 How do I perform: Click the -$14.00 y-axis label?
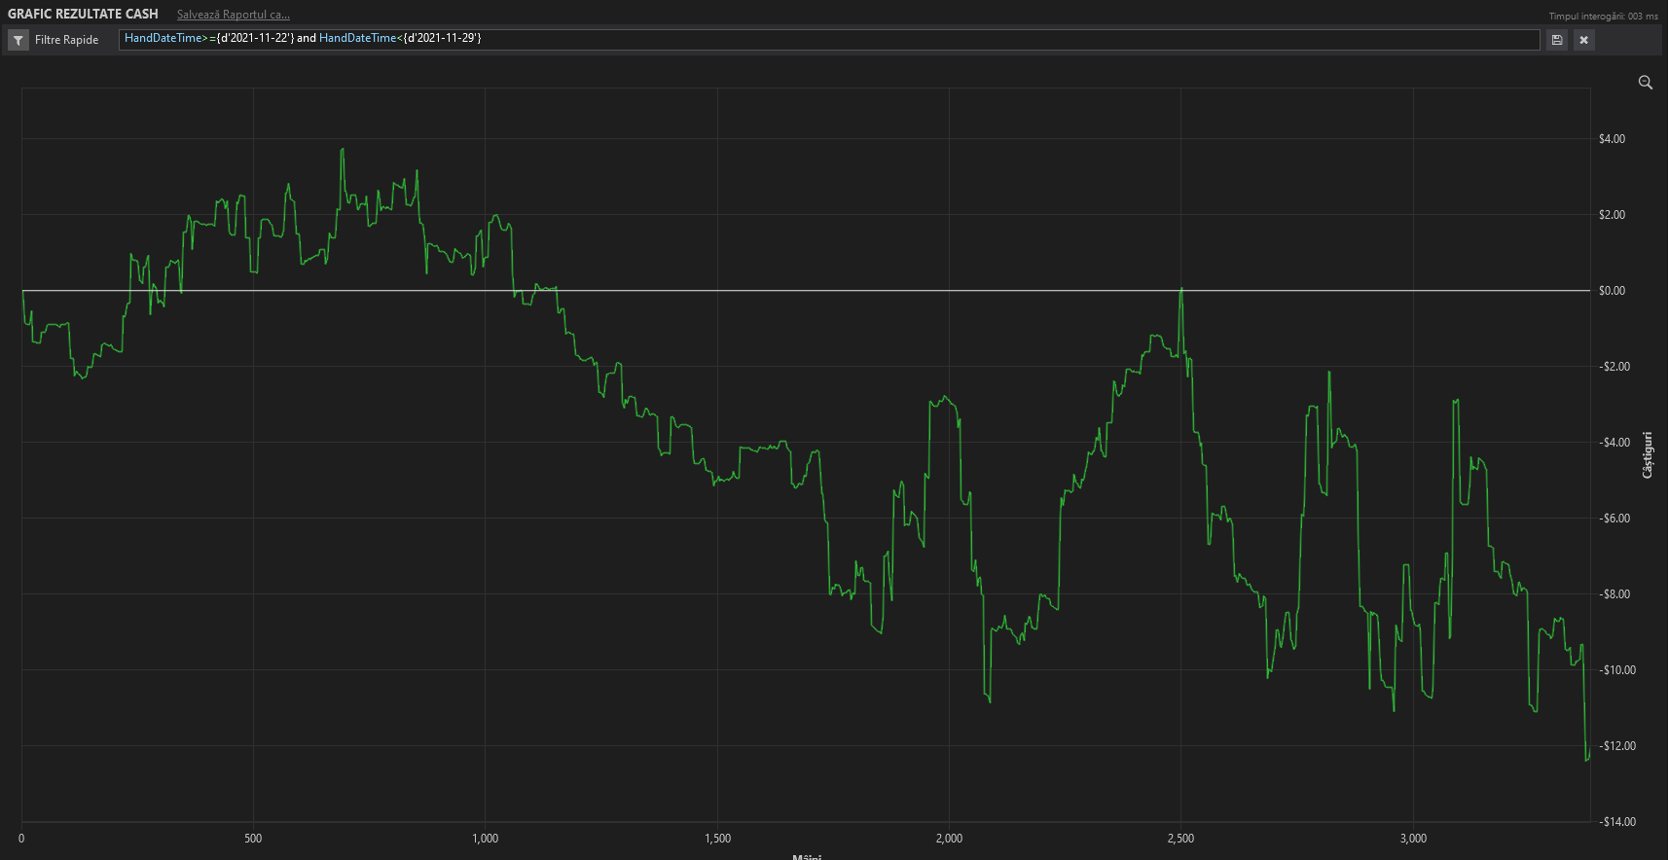(1616, 822)
